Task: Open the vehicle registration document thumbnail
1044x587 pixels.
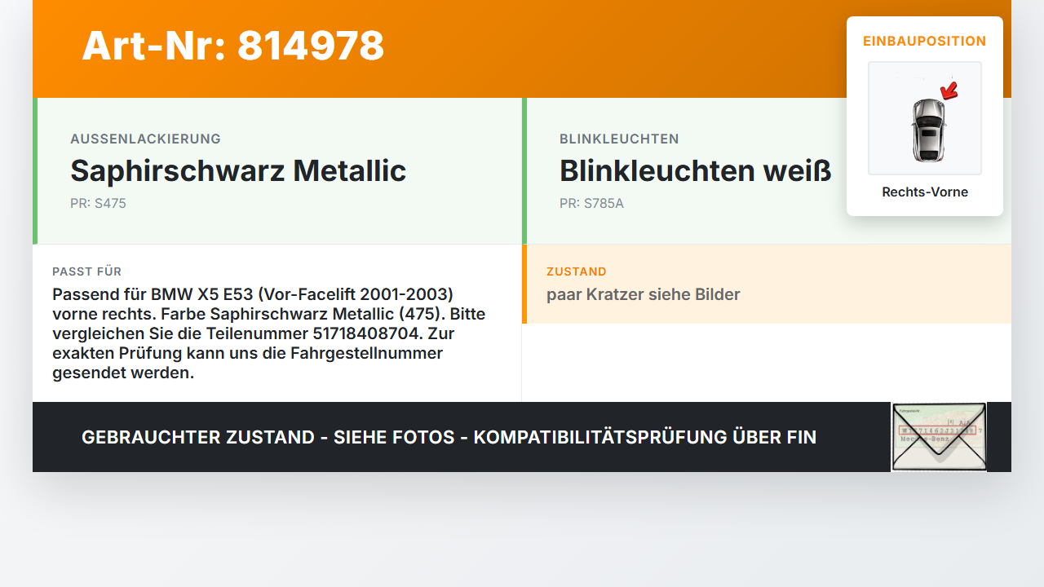Action: [939, 437]
